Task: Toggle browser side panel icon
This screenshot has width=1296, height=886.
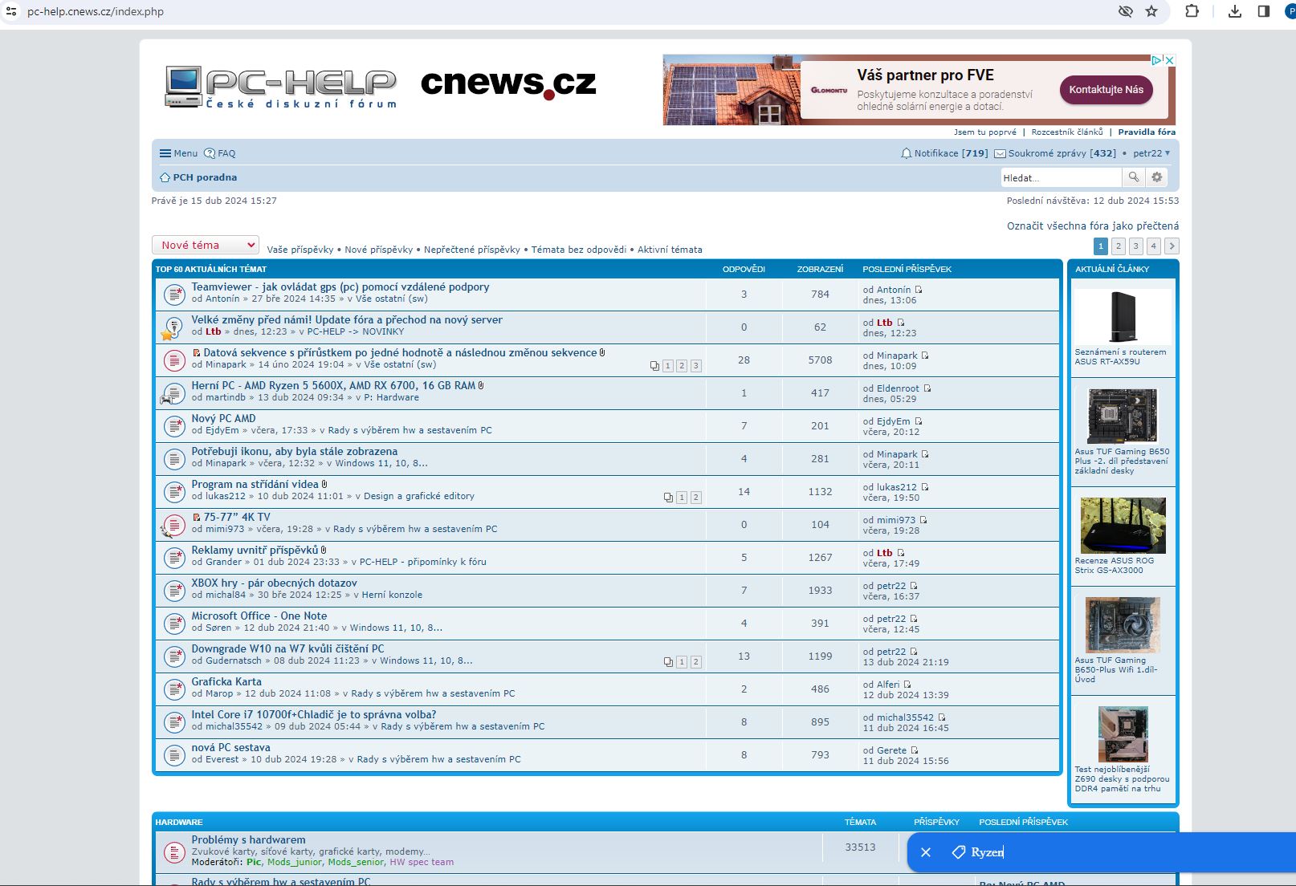Action: point(1263,11)
